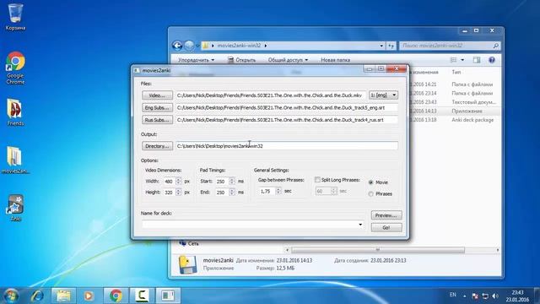
Task: Click the Rus Subs... button
Action: [x=157, y=120]
